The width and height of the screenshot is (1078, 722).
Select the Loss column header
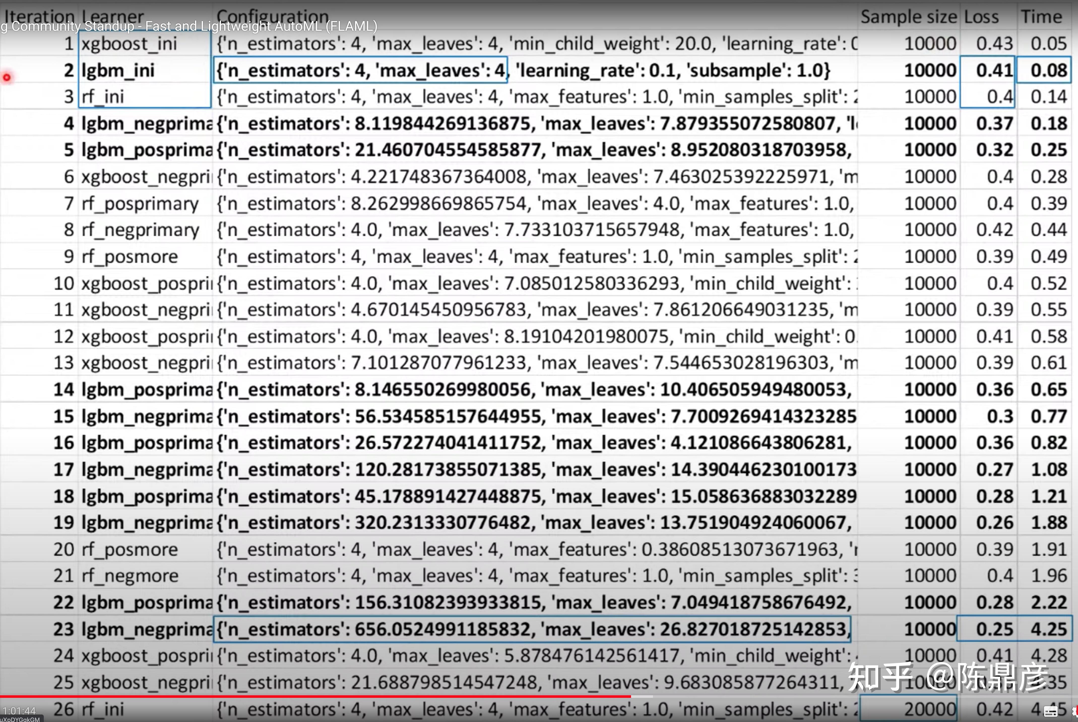click(x=981, y=17)
